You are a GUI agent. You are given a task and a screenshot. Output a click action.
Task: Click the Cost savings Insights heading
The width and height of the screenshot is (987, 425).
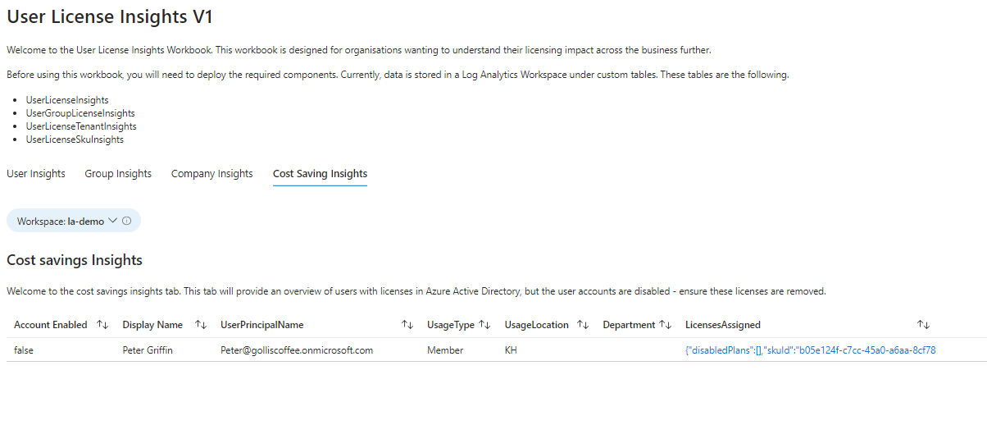click(x=75, y=260)
